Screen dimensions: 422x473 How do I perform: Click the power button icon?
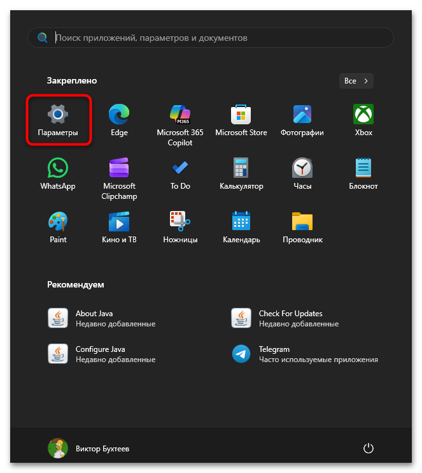tap(368, 448)
